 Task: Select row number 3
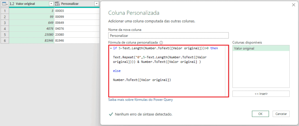[5, 23]
